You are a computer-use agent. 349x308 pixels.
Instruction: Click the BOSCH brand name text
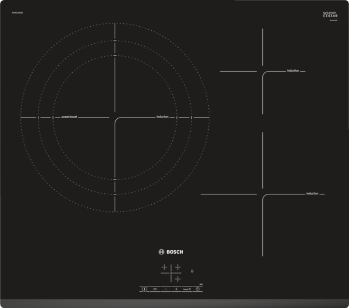(175, 252)
